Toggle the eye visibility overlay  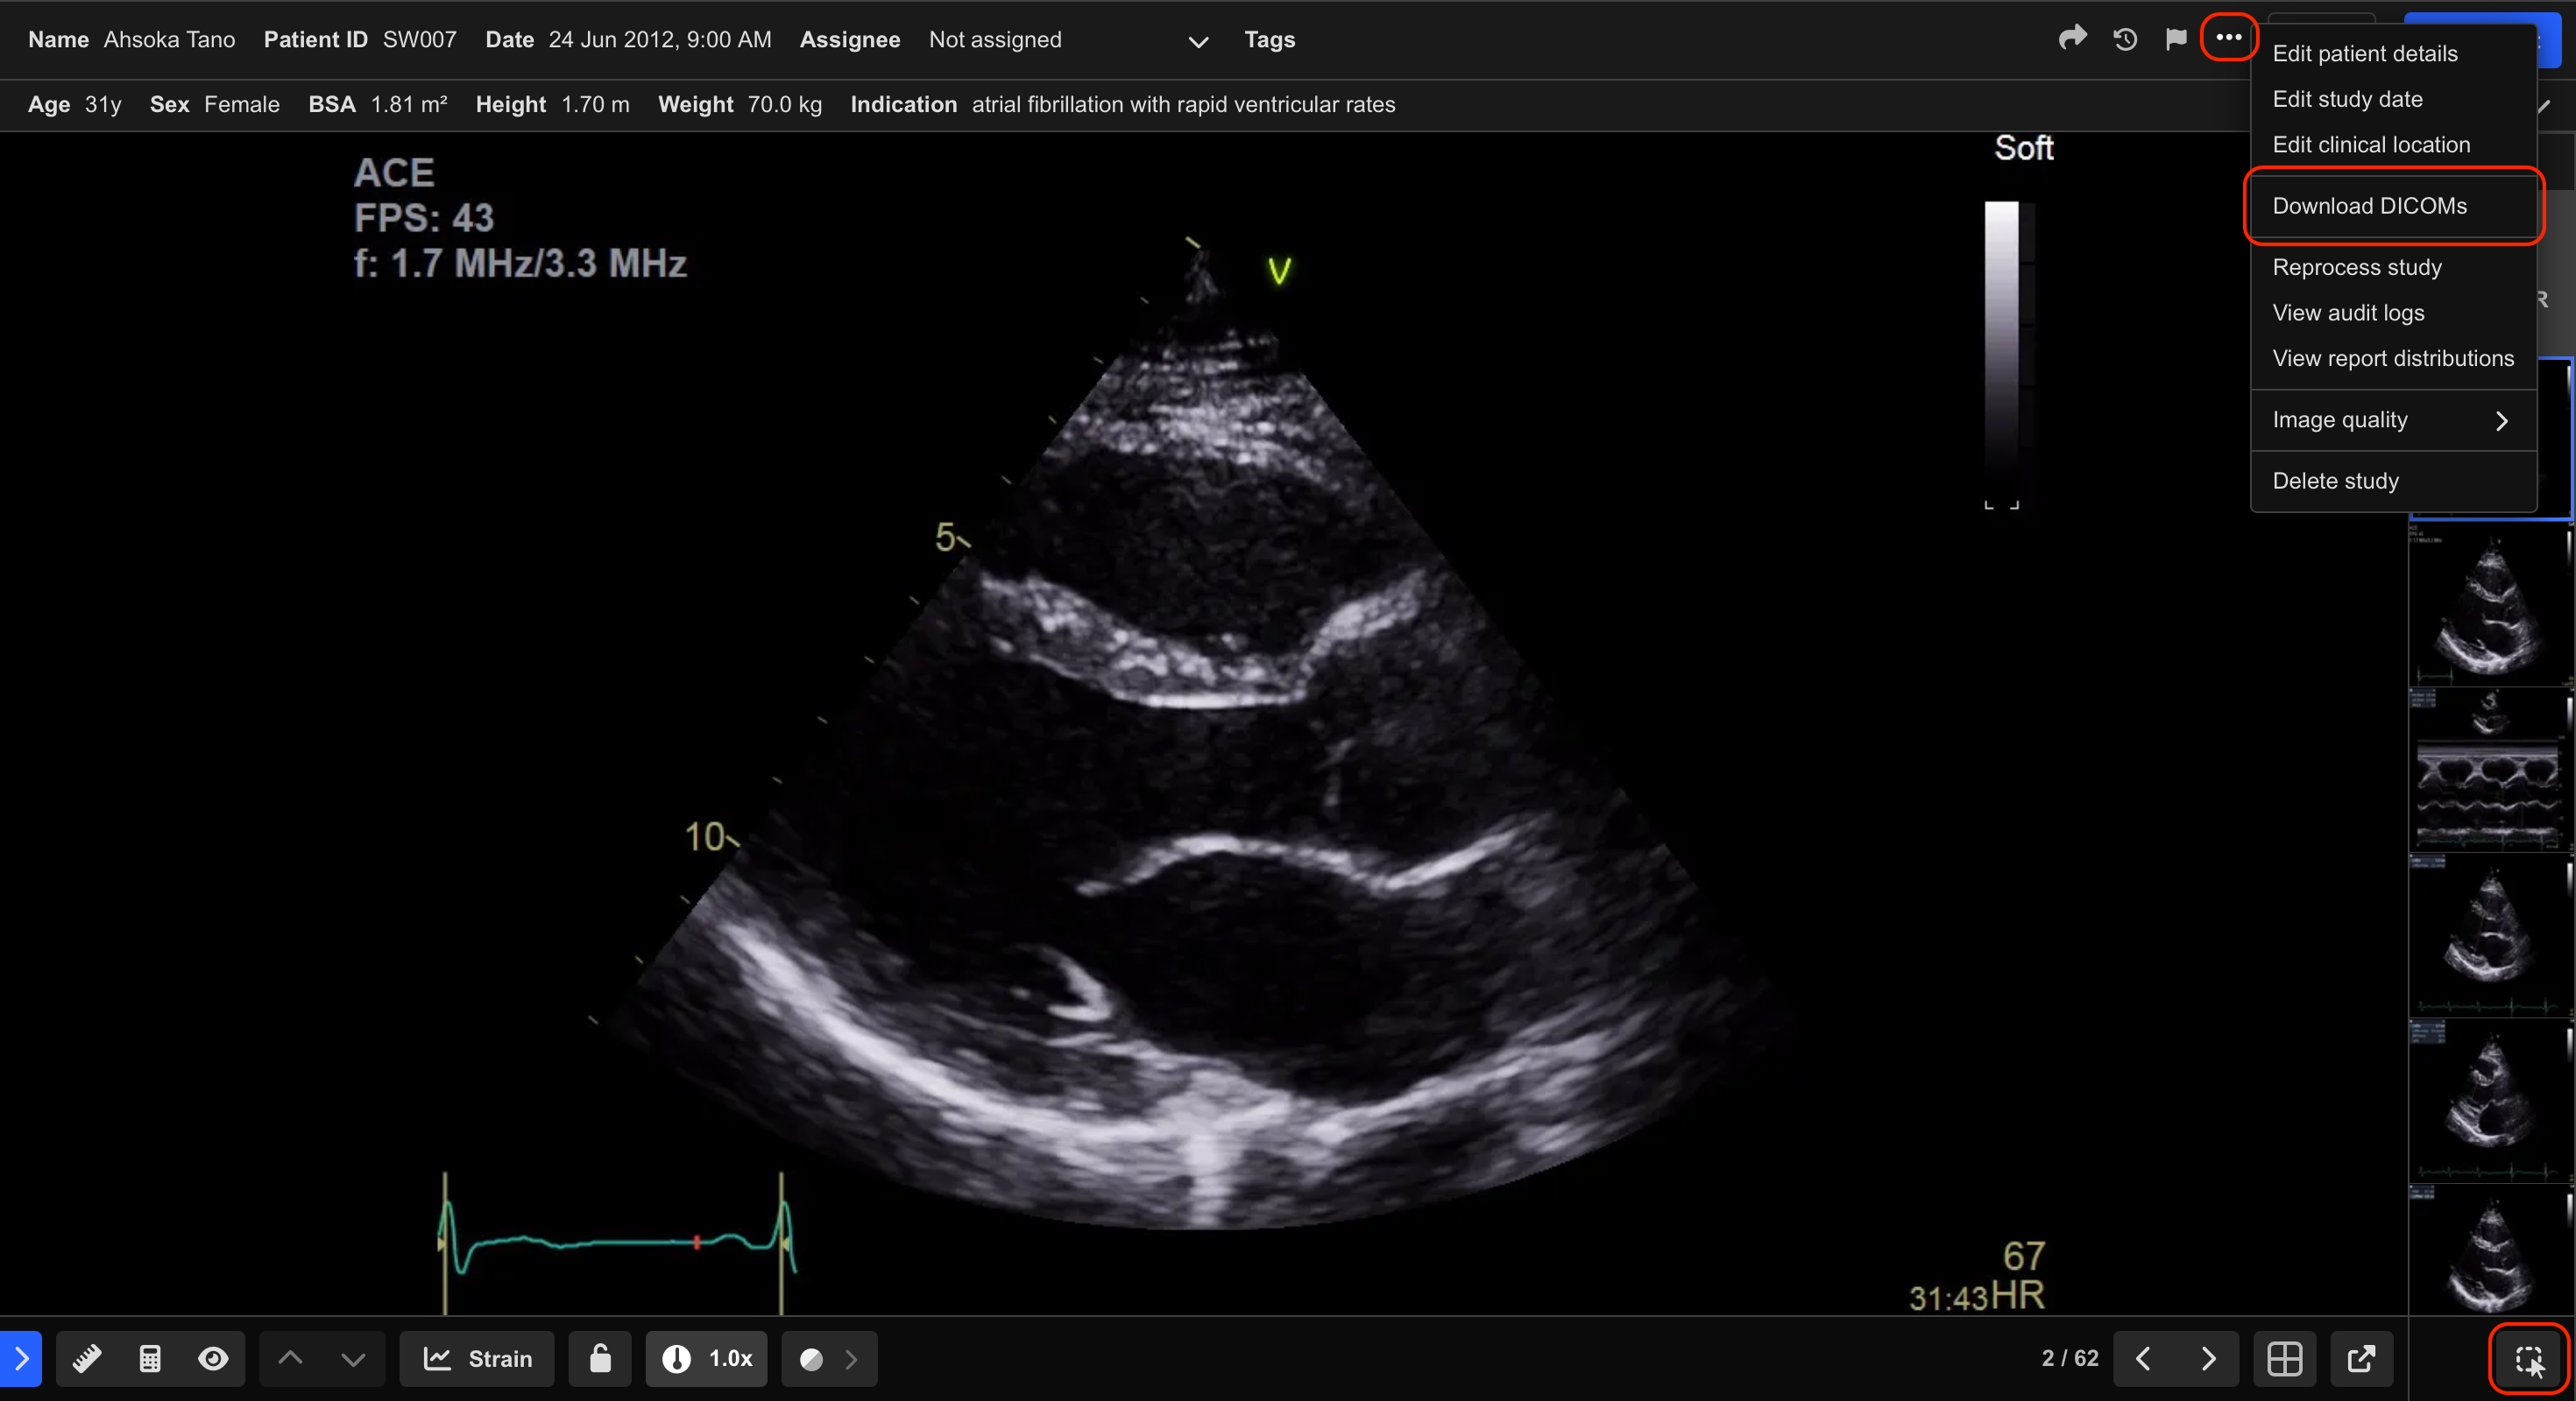click(213, 1358)
